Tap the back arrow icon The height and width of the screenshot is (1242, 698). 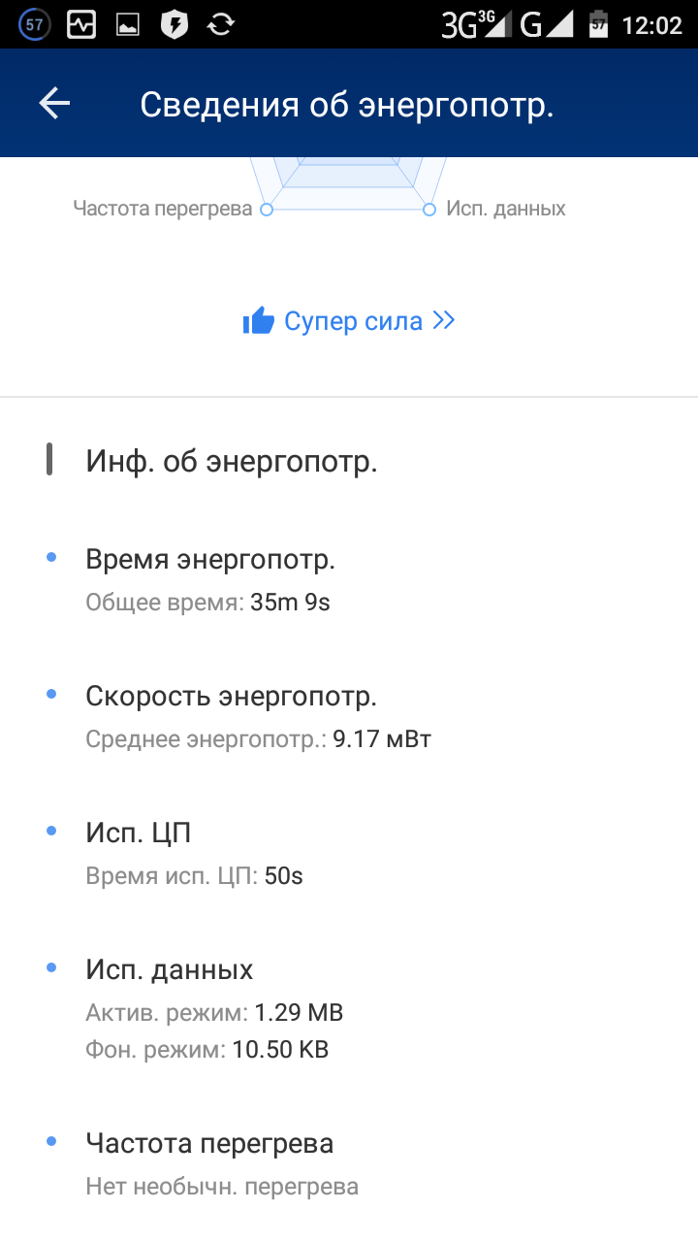tap(54, 104)
